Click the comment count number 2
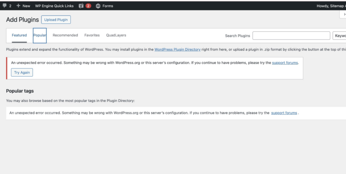This screenshot has width=346, height=174. point(10,6)
